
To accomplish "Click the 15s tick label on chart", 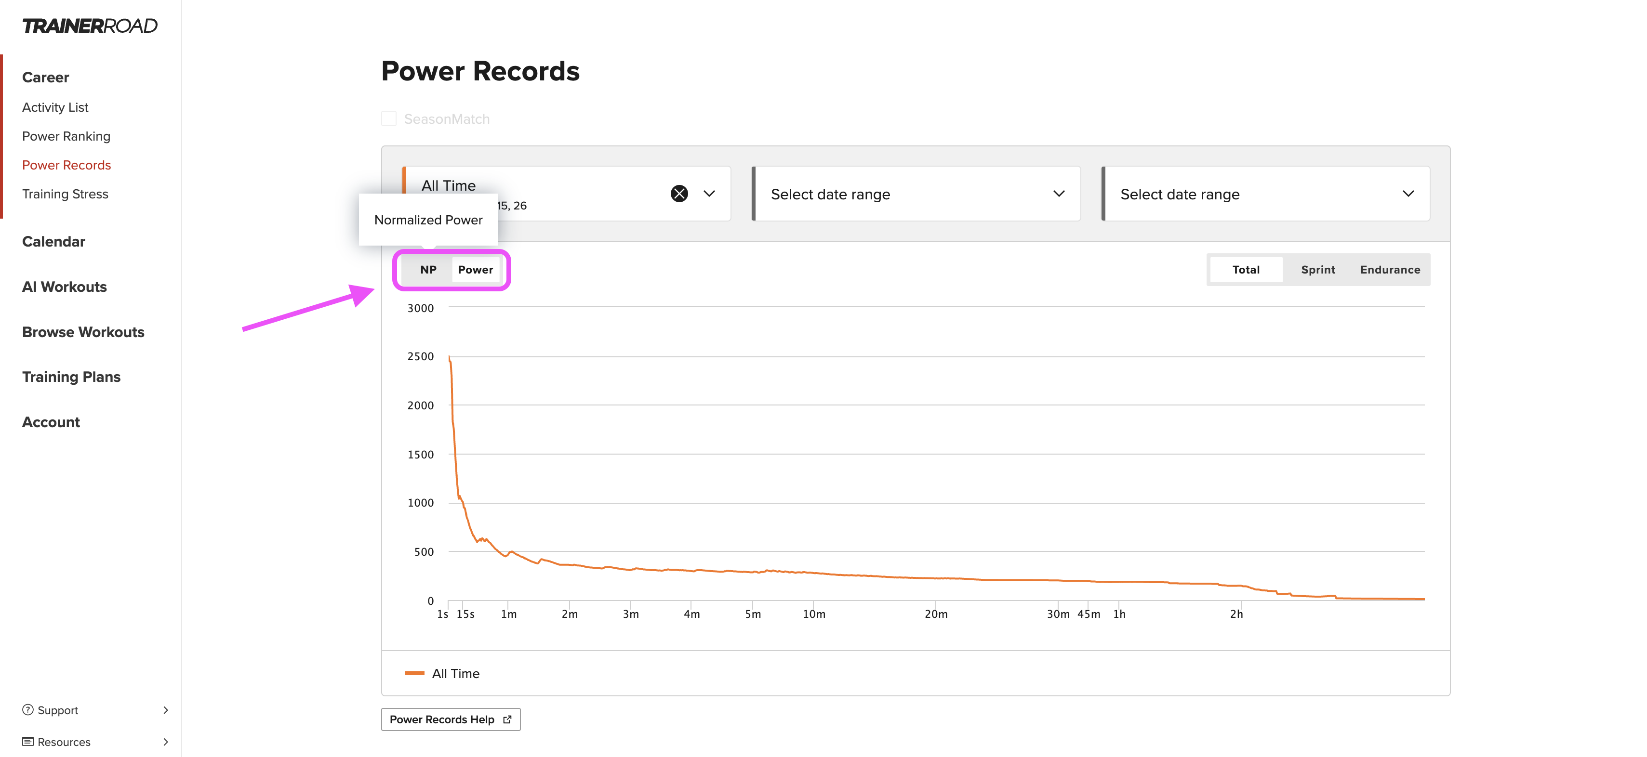I will point(465,614).
